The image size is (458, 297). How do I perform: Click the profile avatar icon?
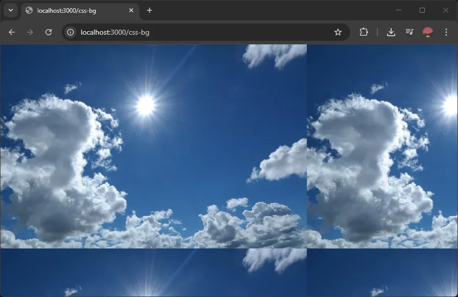tap(428, 32)
